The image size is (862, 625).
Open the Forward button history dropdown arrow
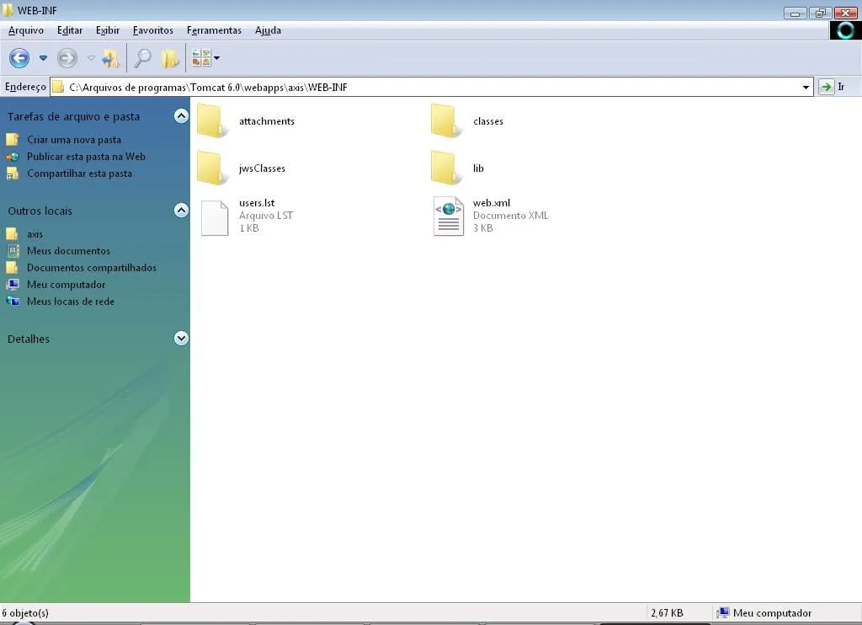tap(91, 58)
